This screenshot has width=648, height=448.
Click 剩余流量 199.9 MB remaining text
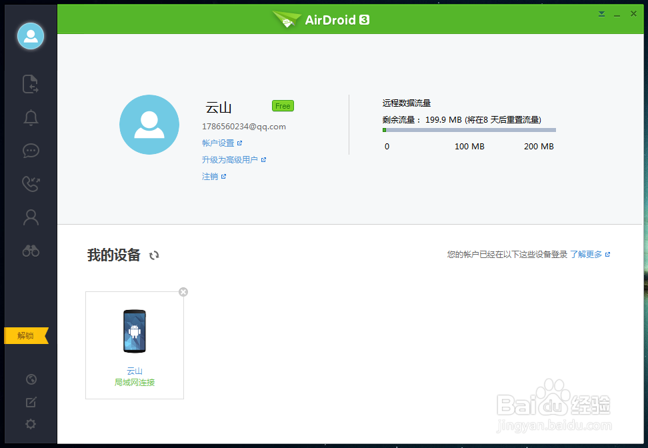tap(461, 120)
